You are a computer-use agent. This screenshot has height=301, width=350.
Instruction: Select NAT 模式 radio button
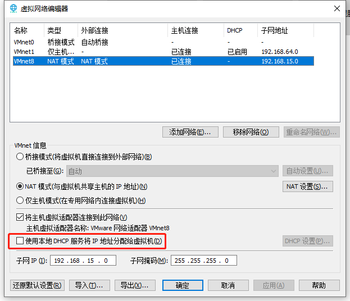(x=20, y=186)
